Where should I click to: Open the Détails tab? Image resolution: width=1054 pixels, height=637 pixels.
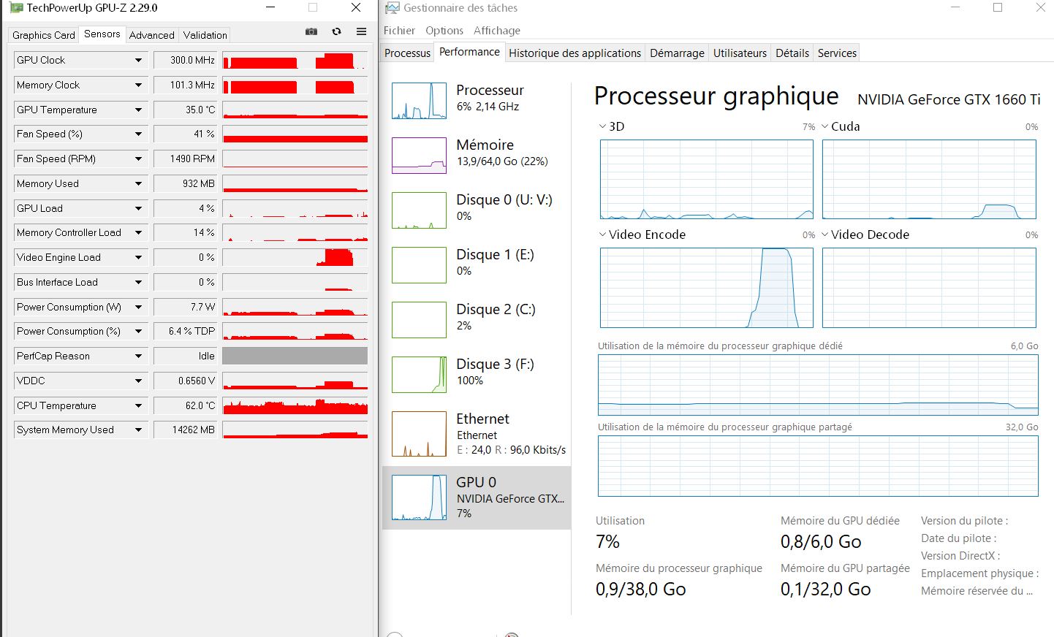tap(792, 53)
